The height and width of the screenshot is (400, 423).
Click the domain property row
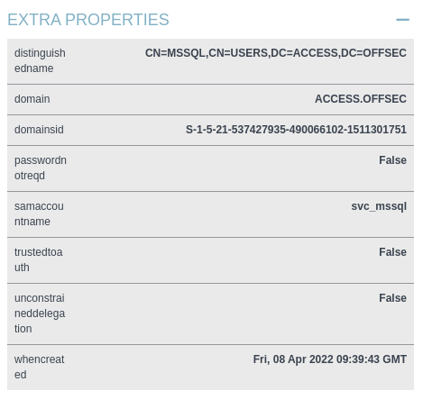point(210,99)
